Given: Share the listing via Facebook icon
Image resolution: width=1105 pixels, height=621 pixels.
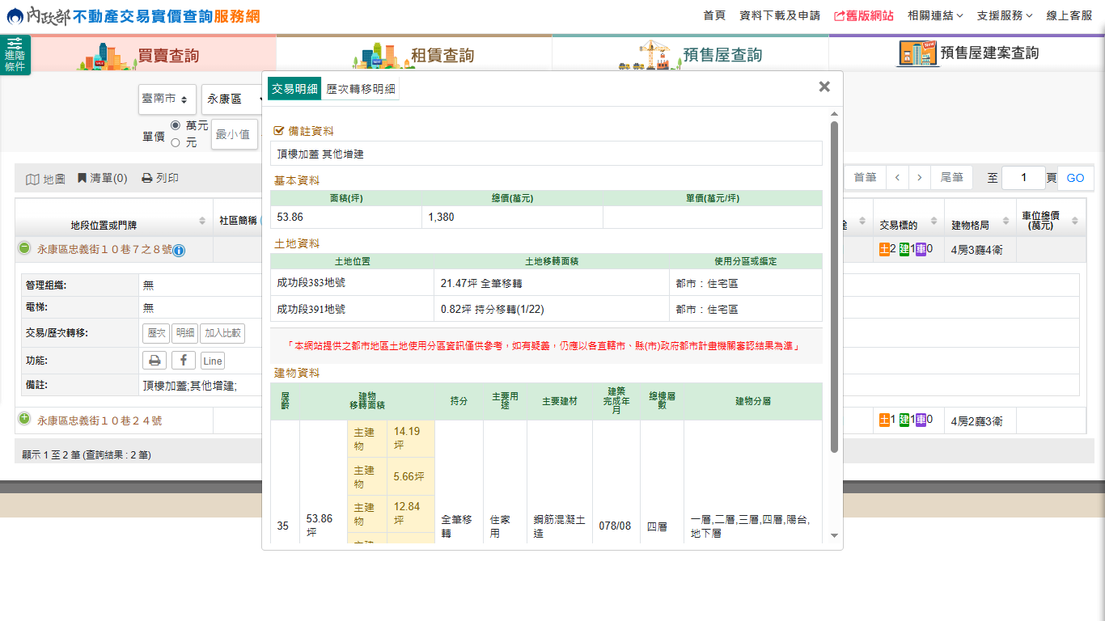Looking at the screenshot, I should click(183, 361).
